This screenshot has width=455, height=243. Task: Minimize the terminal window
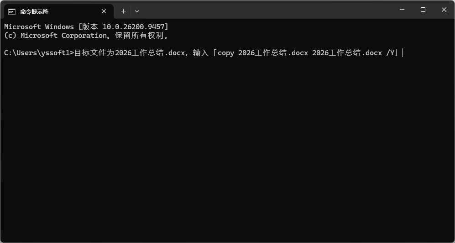pos(402,10)
